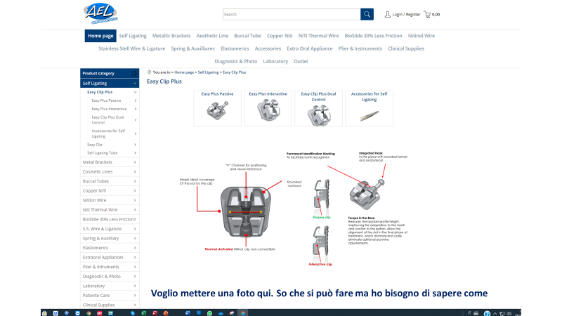Collapse the Self Ligating sidebar category
The width and height of the screenshot is (562, 316).
(x=135, y=83)
